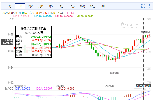Open the three-dot more options menu

(x=150, y=6)
